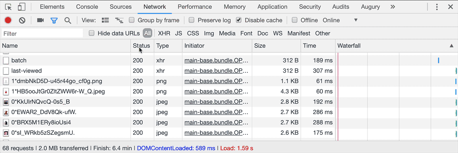Image resolution: width=458 pixels, height=153 pixels.
Task: Select the All filter type
Action: 147,33
